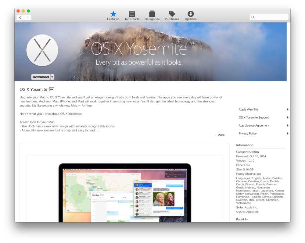Open the Featured star tab
Image resolution: width=305 pixels, height=243 pixels.
point(113,16)
